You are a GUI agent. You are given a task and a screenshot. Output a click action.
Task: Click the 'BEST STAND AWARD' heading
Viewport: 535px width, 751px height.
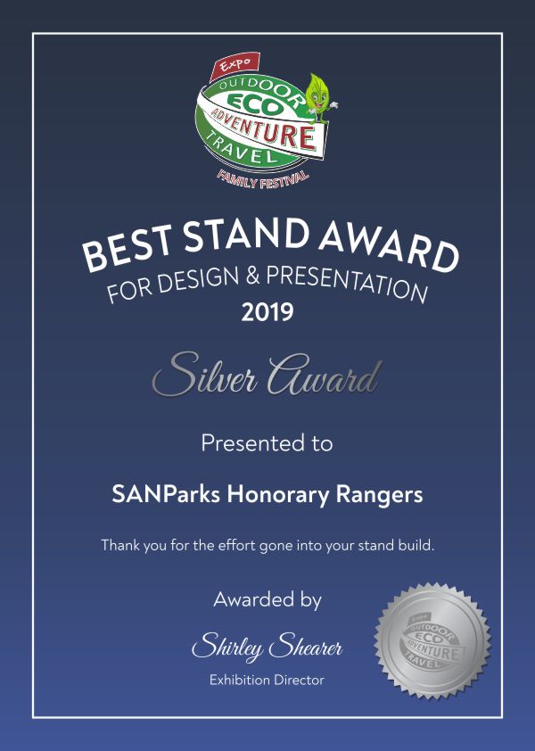pyautogui.click(x=269, y=244)
